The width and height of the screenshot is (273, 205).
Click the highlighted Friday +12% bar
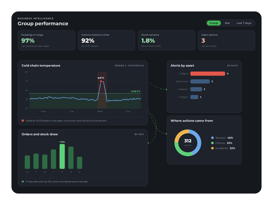62,156
